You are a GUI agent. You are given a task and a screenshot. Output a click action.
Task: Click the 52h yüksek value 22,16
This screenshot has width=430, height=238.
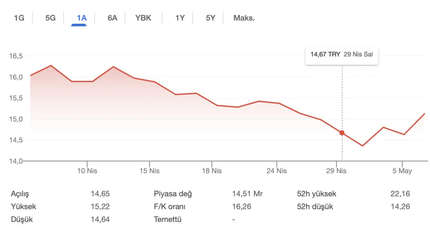(400, 194)
